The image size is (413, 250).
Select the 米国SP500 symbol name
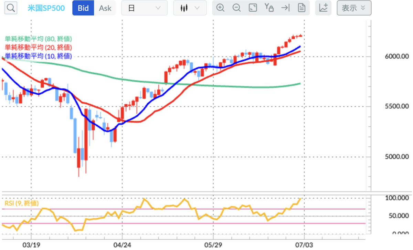46,8
